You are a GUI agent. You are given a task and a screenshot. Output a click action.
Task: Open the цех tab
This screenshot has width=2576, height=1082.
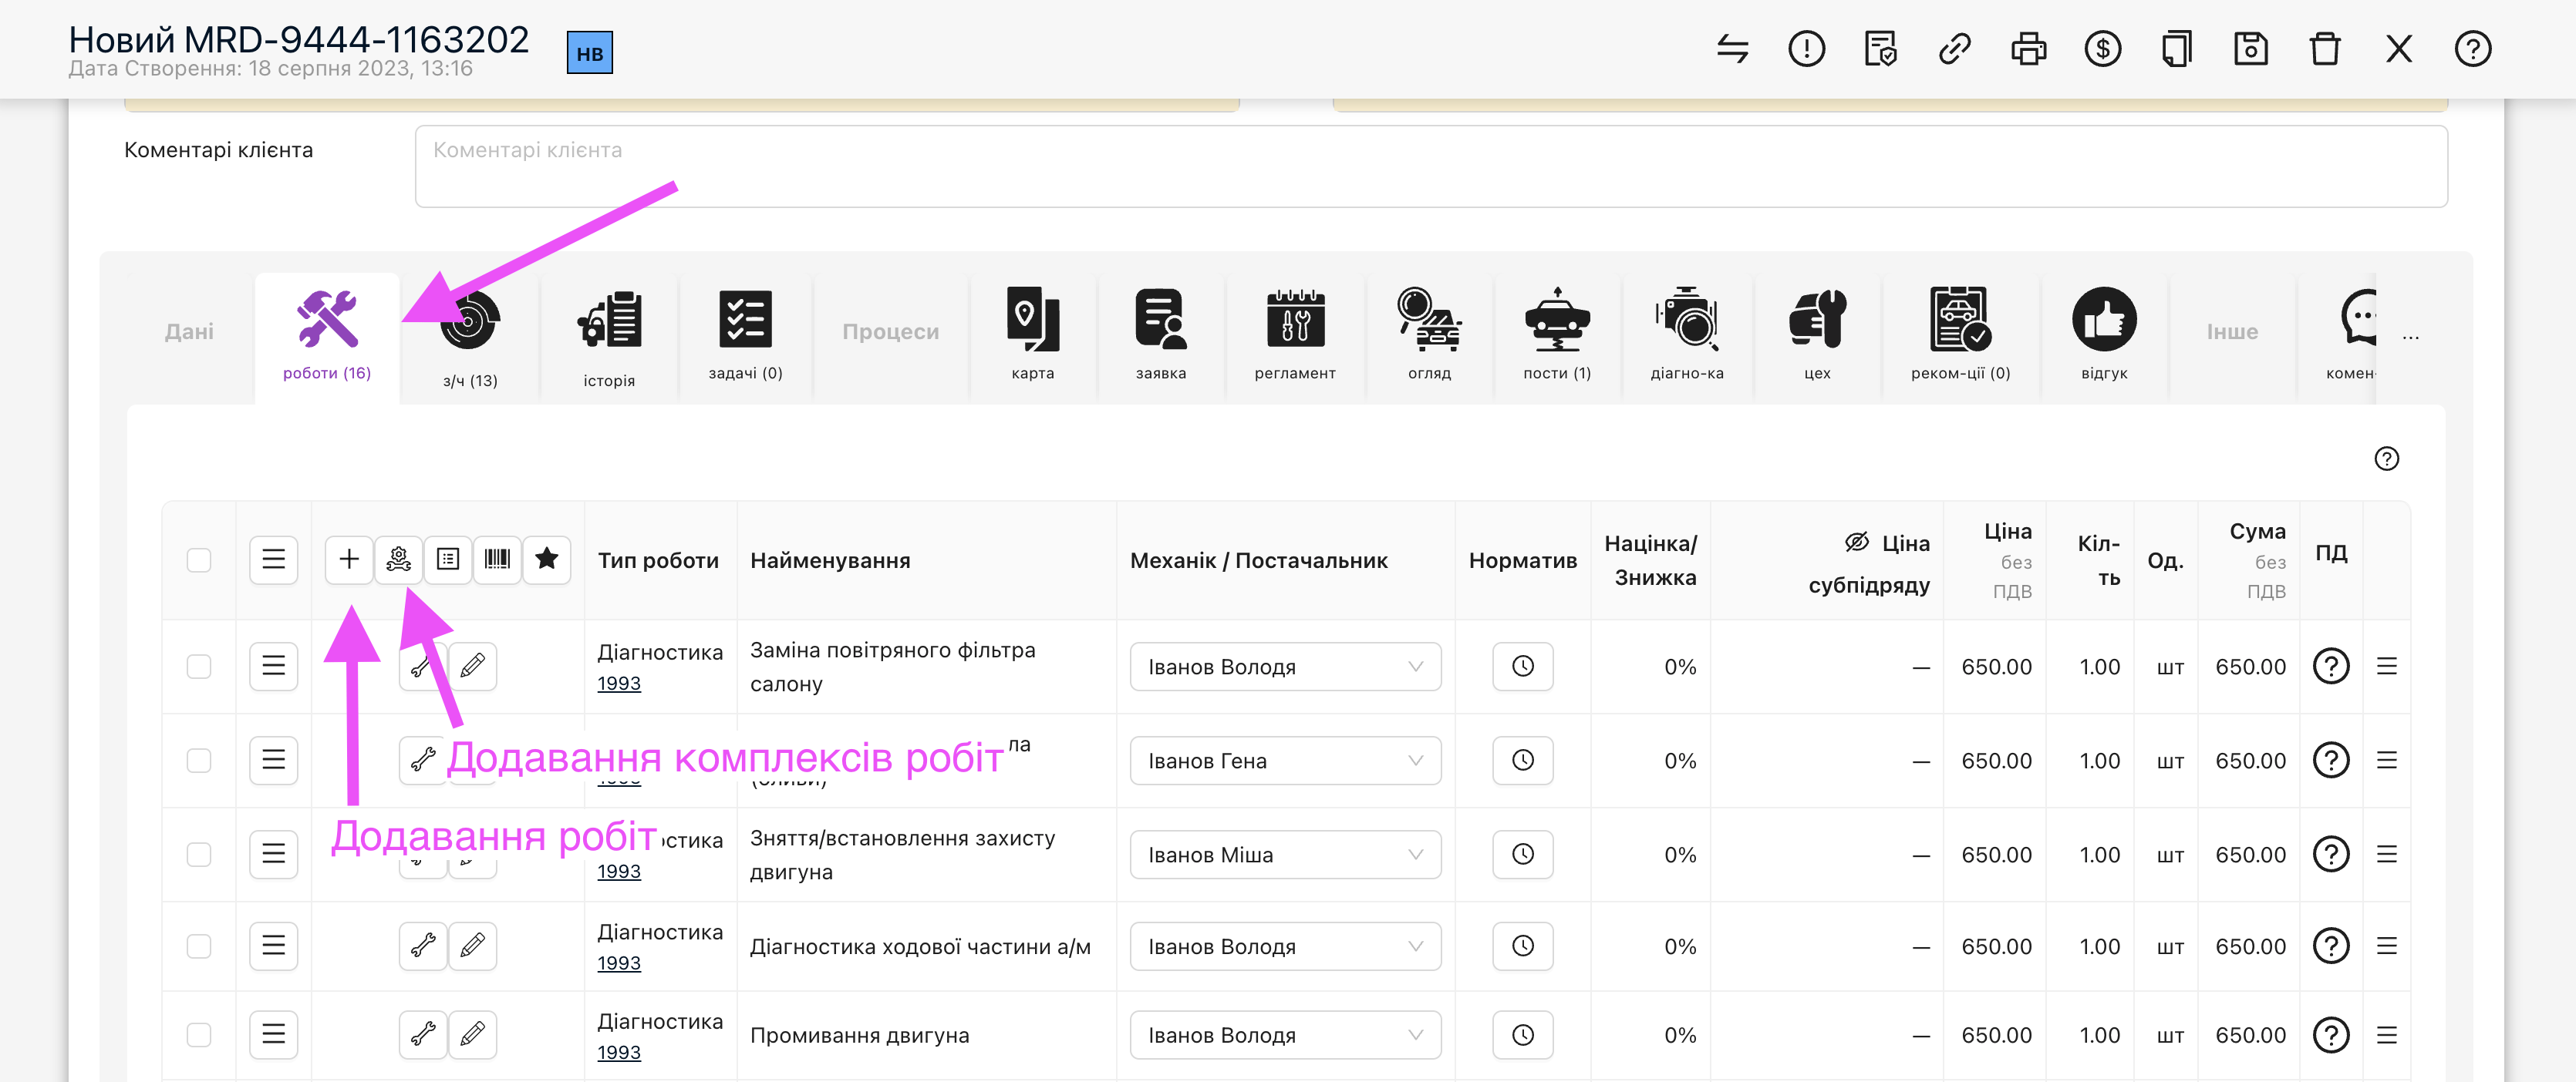tap(1817, 337)
